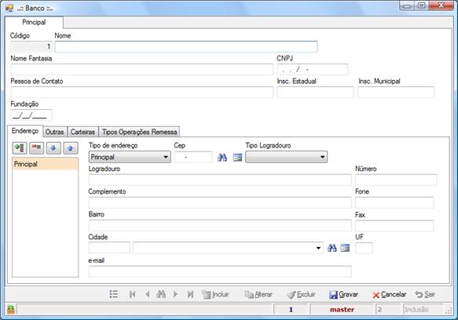The height and width of the screenshot is (320, 458).
Task: Click the Fone input field
Action: point(394,202)
